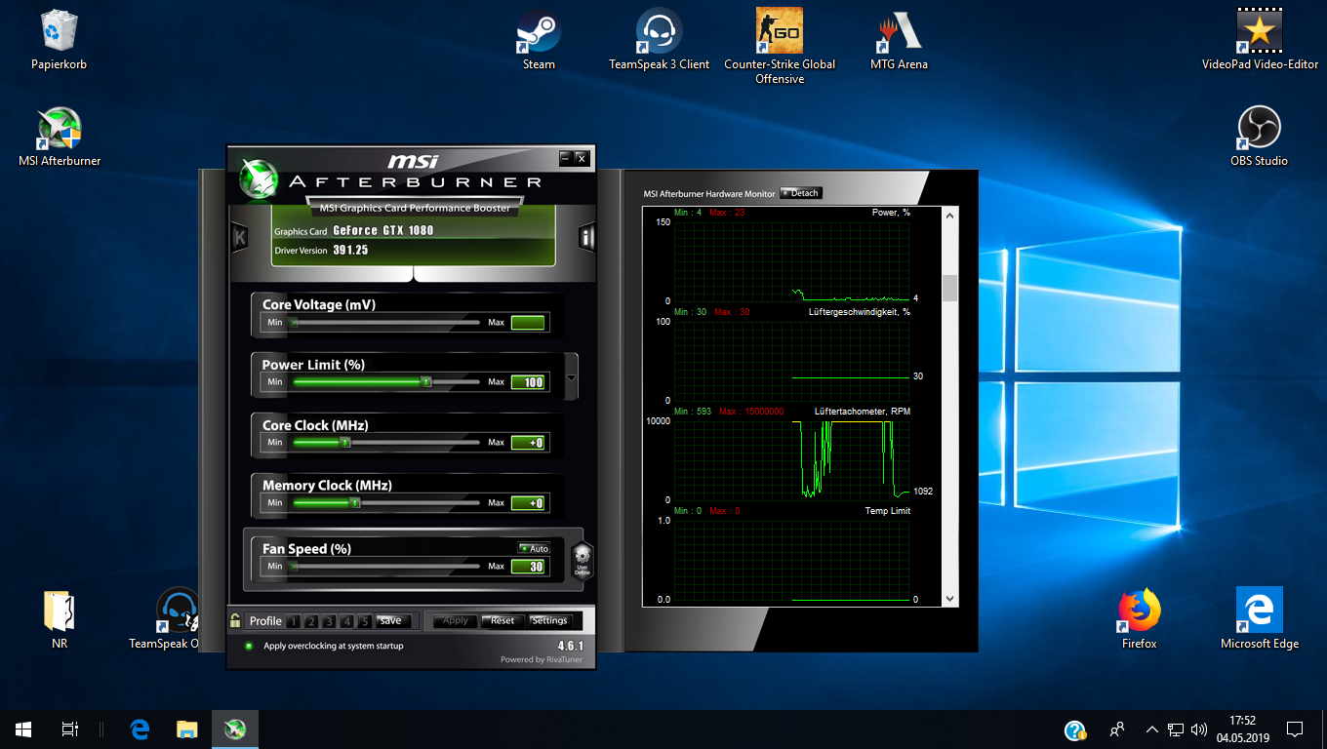Click hardware monitor scroll up arrow
Viewport: 1327px width, 749px height.
[950, 215]
